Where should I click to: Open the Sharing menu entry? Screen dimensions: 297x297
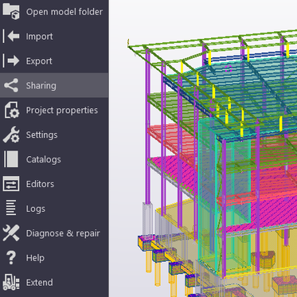click(54, 85)
